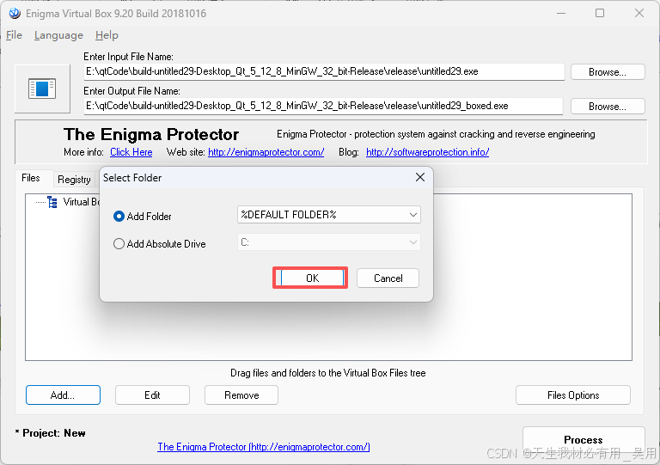Open the Language menu
660x465 pixels.
58,35
